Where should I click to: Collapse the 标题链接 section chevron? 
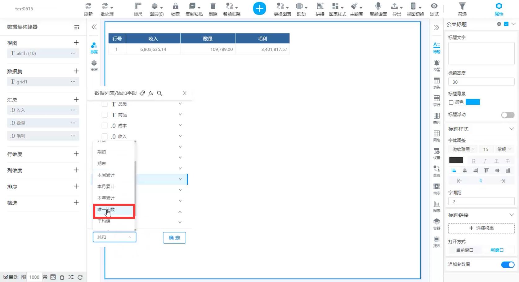pos(511,215)
